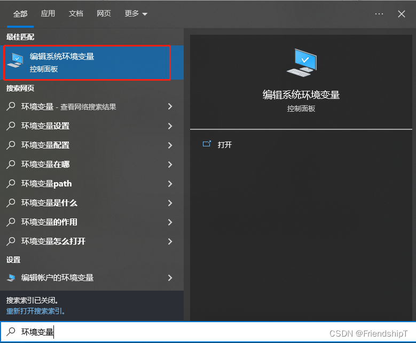Click the 编辑系统环境变量 title in preview pane
416x343 pixels.
tap(301, 95)
